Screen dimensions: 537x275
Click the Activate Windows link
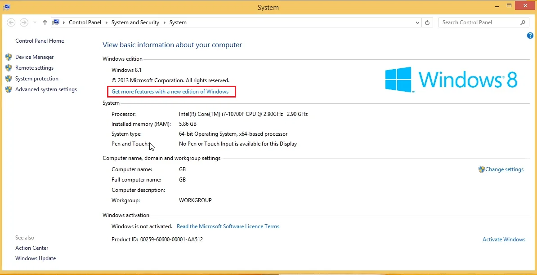pyautogui.click(x=504, y=240)
